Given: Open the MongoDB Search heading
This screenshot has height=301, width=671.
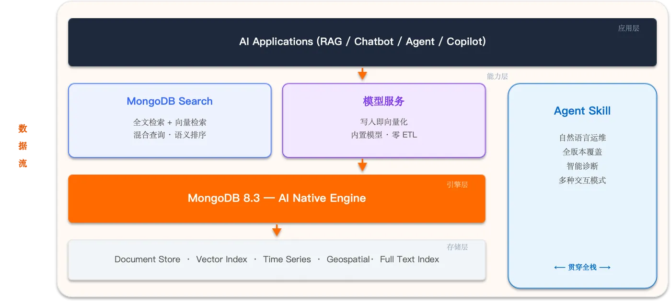Looking at the screenshot, I should (170, 101).
